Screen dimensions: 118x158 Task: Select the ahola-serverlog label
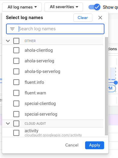pyautogui.click(x=40, y=61)
